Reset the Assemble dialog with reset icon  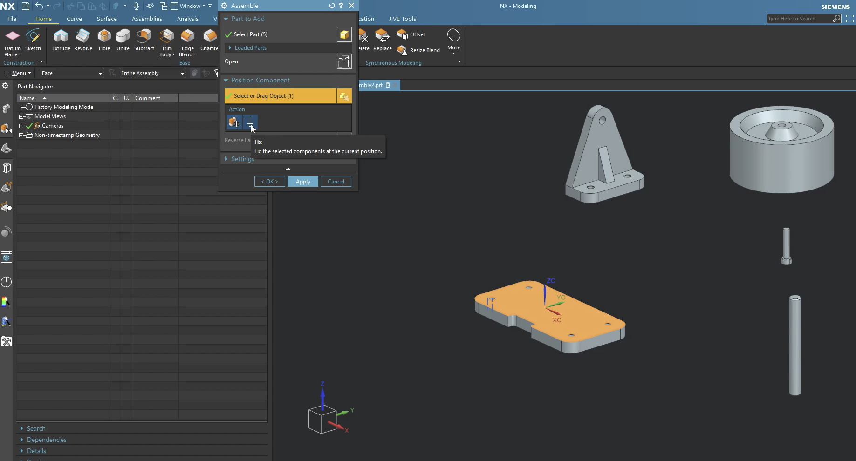pos(331,6)
